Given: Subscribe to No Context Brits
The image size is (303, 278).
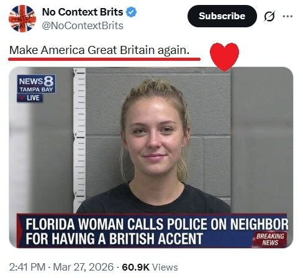Looking at the screenshot, I should point(222,16).
